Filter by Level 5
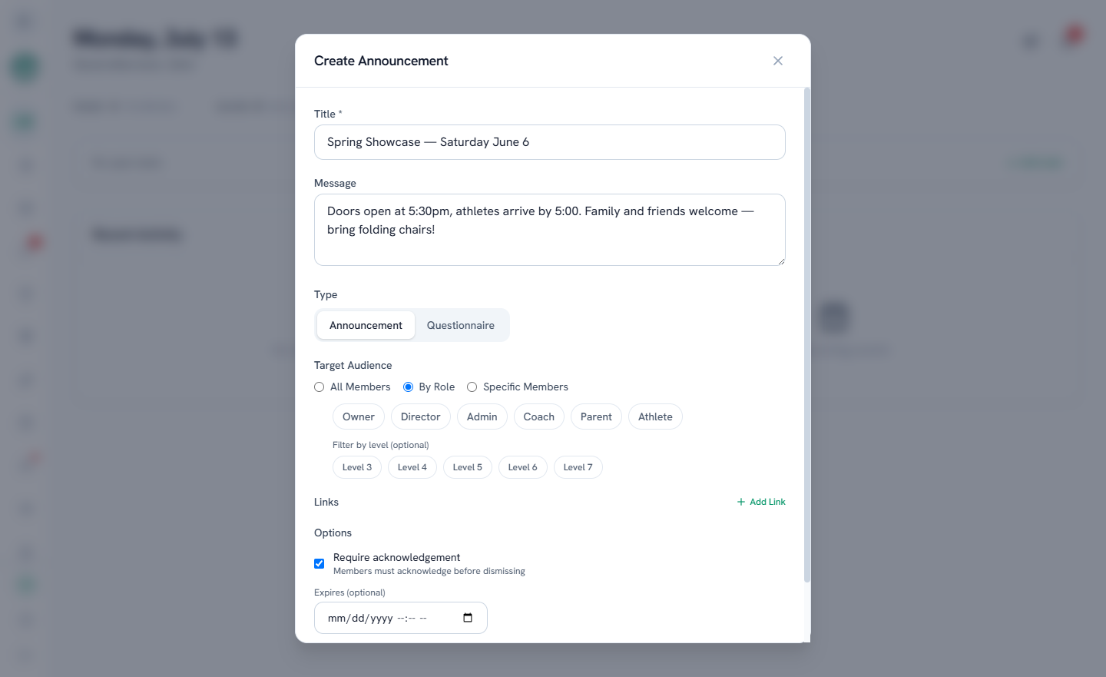 pyautogui.click(x=468, y=467)
